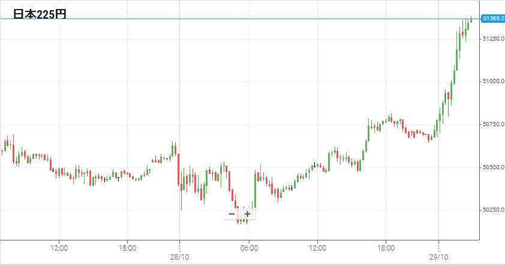Click the 50250.0 price axis label
Screen dimensions: 505x265
(x=492, y=209)
